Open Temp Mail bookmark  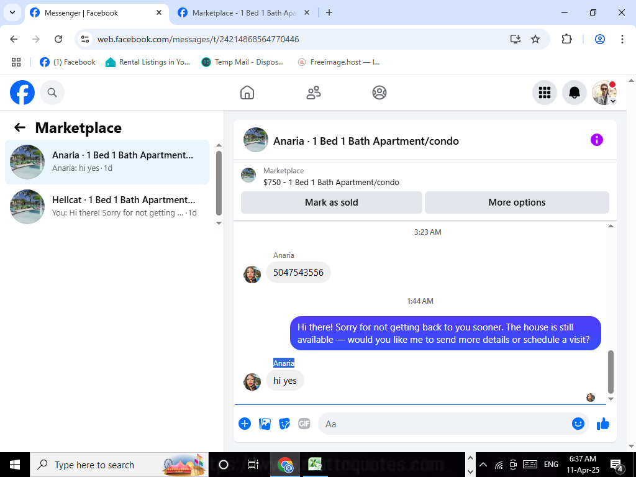[243, 62]
